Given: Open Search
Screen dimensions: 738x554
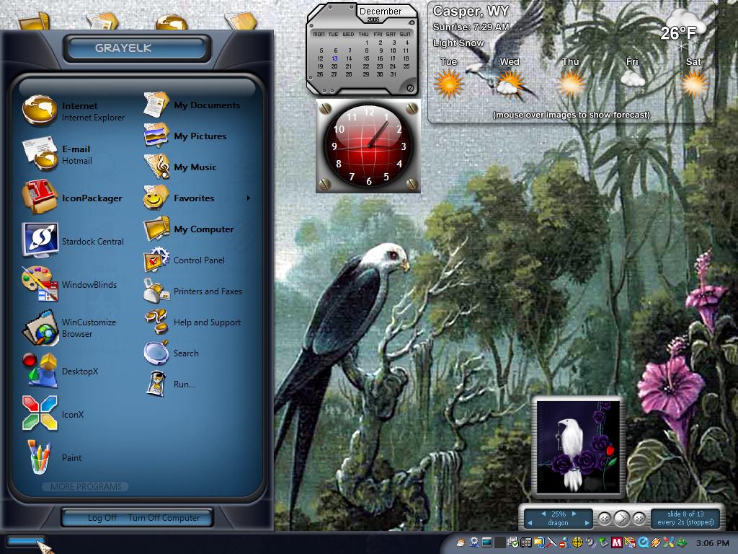Looking at the screenshot, I should (x=172, y=353).
